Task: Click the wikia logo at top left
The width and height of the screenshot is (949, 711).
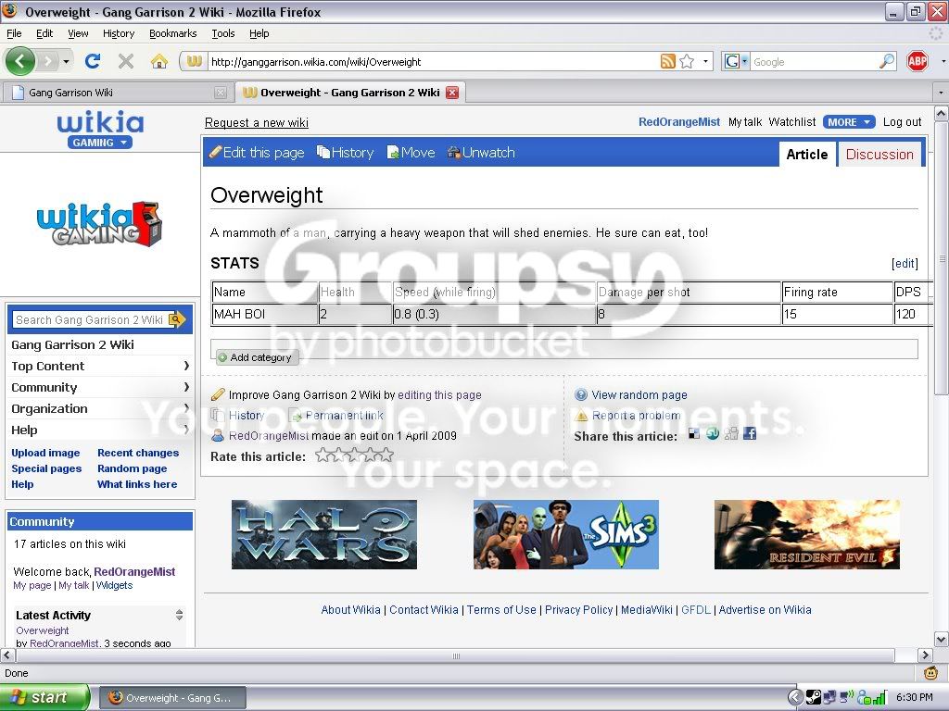Action: (x=100, y=122)
